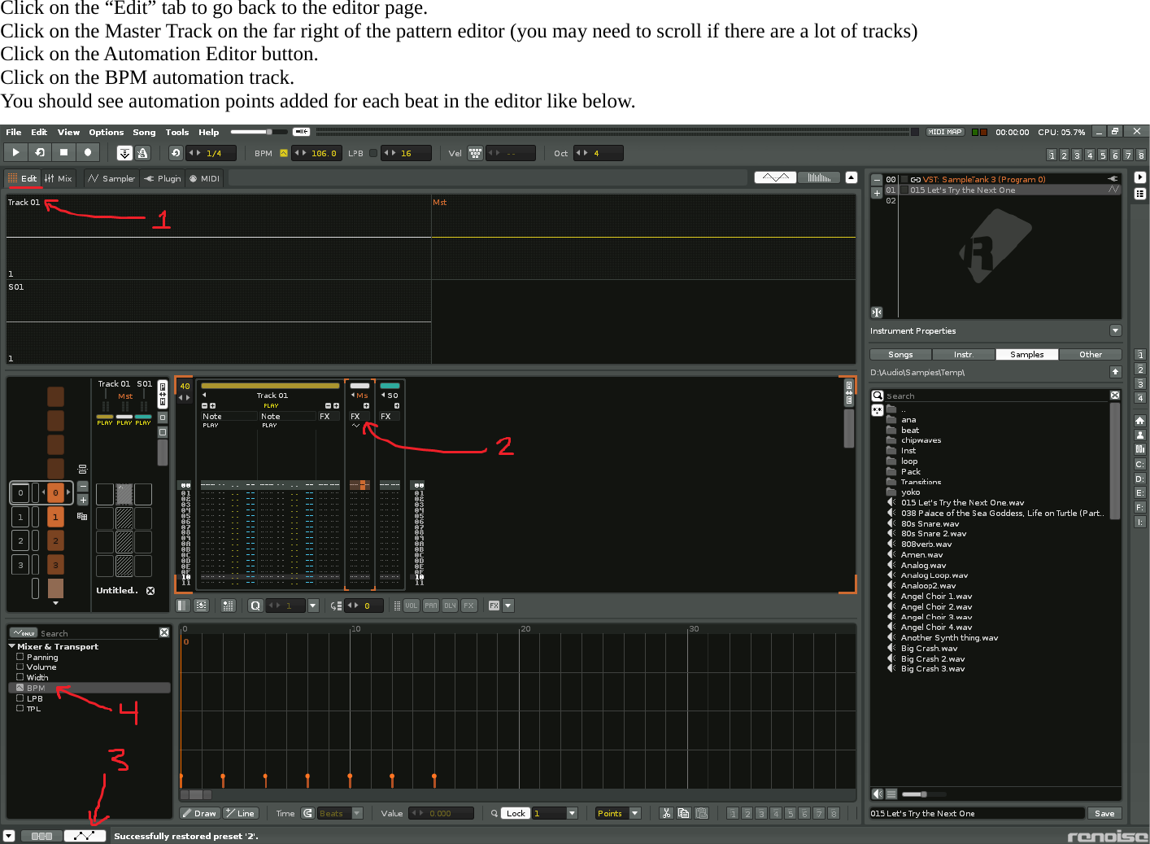Collapse the Mixer & Transport list

(x=11, y=646)
